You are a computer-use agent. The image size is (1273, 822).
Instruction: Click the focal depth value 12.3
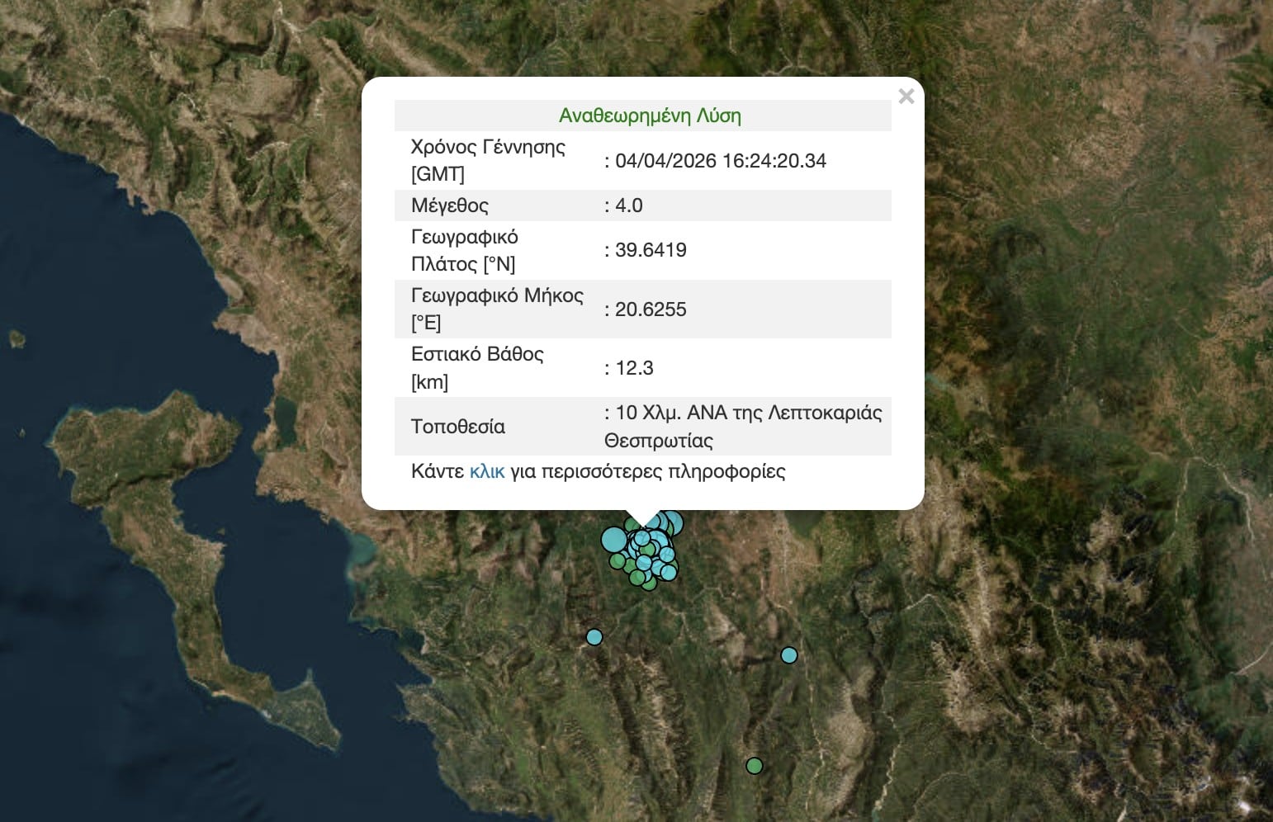coord(634,368)
